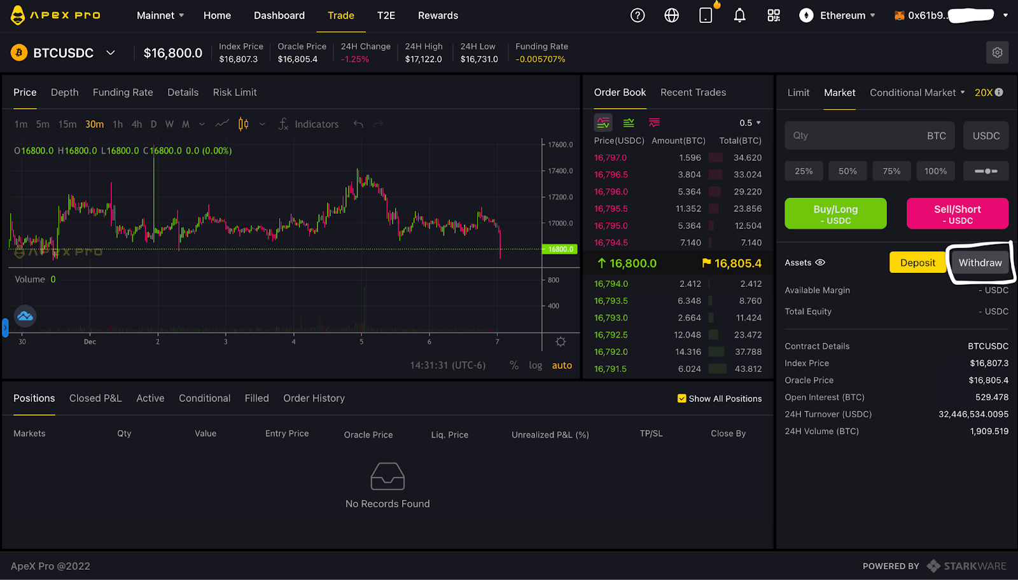1018x580 pixels.
Task: Open the mobile app download icon
Action: pyautogui.click(x=706, y=15)
